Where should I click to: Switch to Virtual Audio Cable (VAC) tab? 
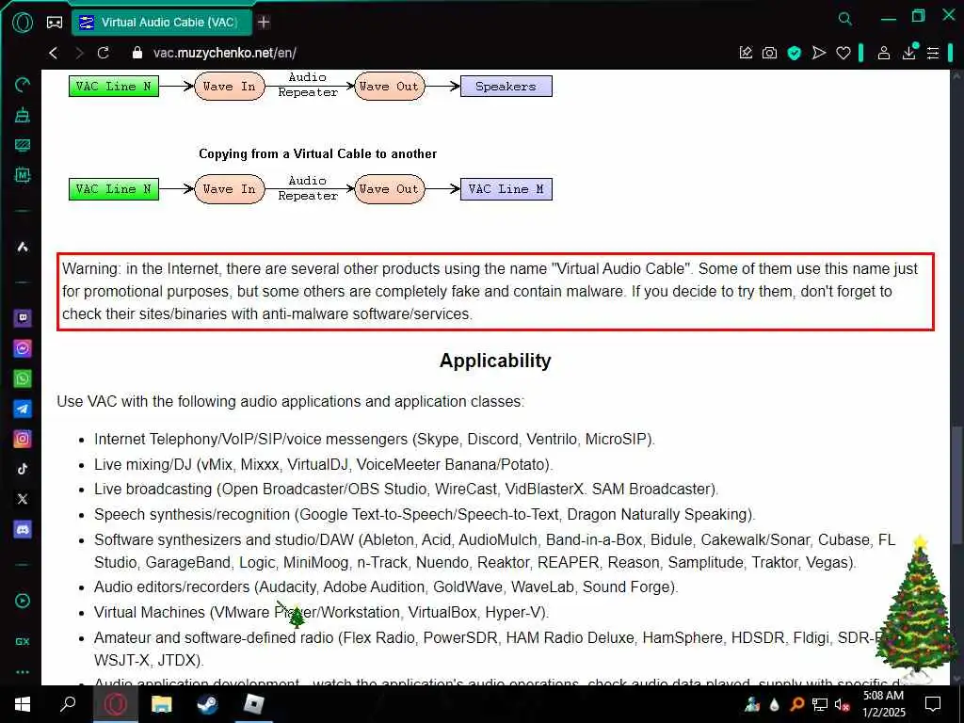point(162,23)
